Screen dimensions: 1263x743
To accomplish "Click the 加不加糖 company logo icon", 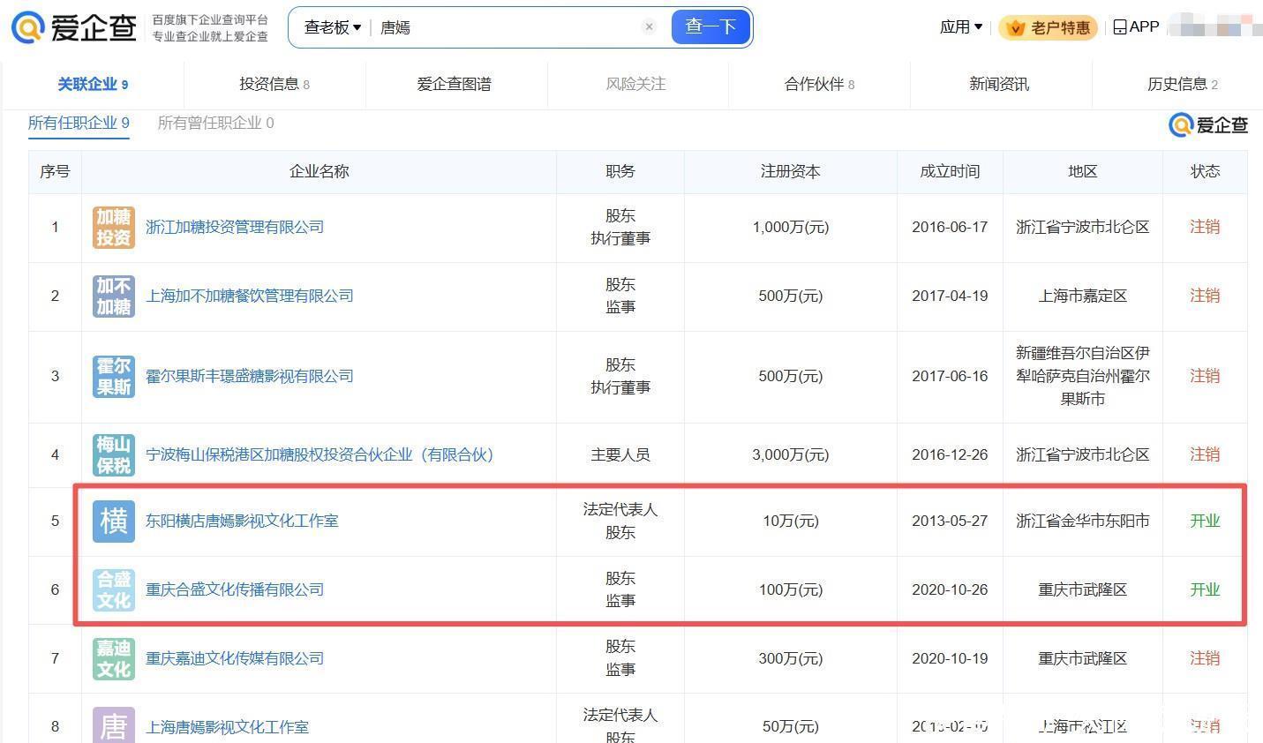I will tap(114, 296).
